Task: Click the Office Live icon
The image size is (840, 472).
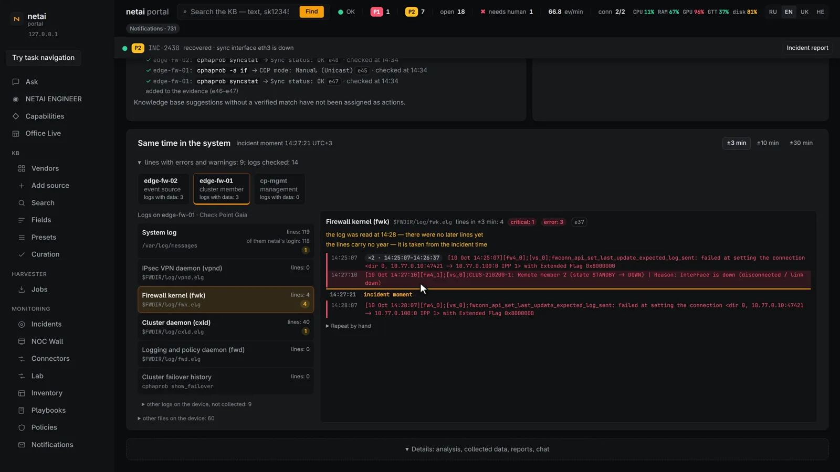Action: pyautogui.click(x=16, y=134)
